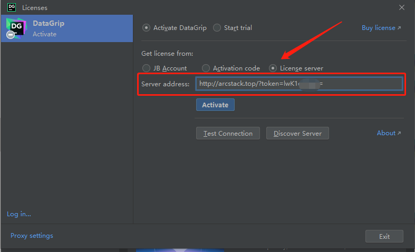Click the Activate button
The image size is (415, 252).
(215, 105)
